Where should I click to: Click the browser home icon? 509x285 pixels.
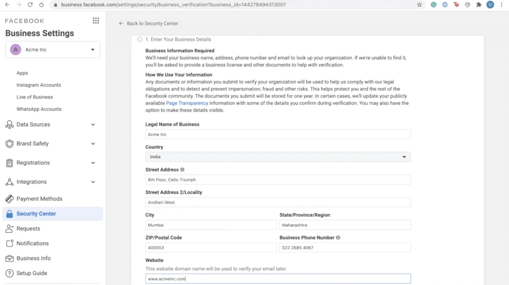point(41,5)
